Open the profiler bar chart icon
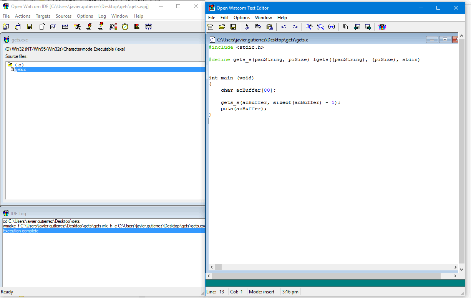471x298 pixels. point(137,26)
